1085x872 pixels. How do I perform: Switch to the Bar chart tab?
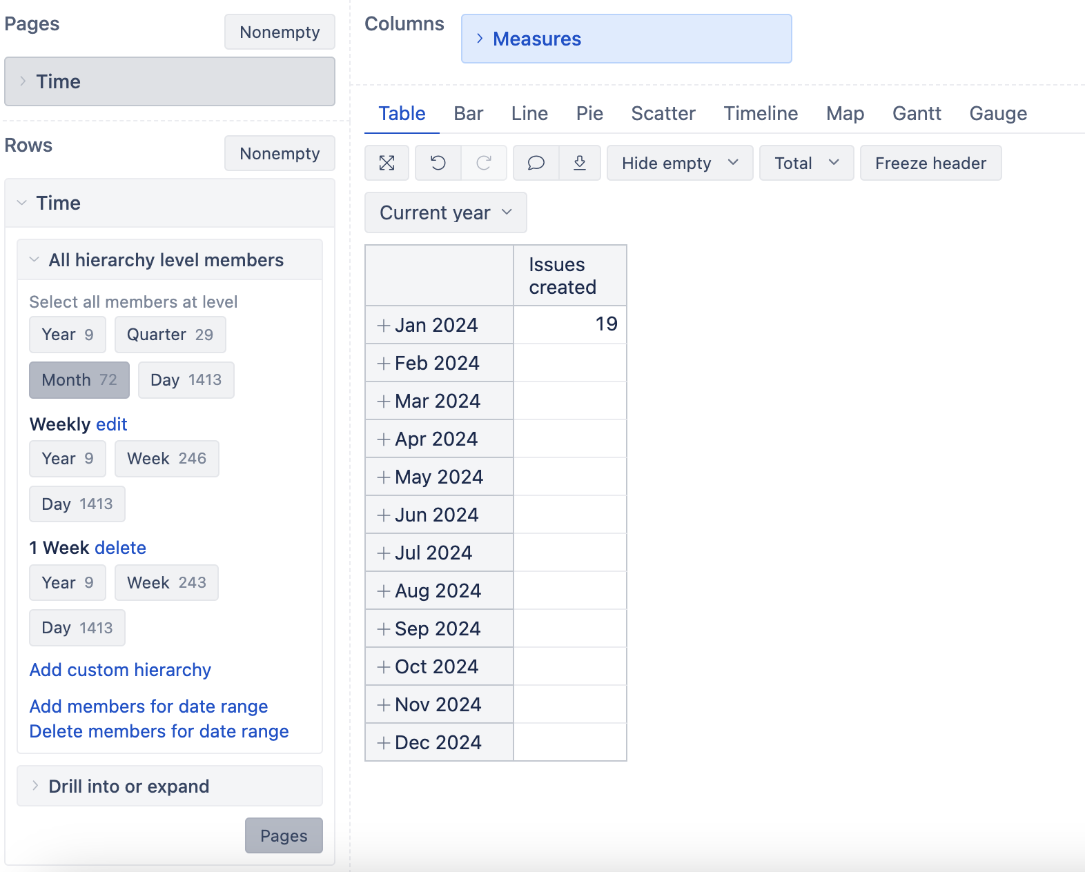469,113
